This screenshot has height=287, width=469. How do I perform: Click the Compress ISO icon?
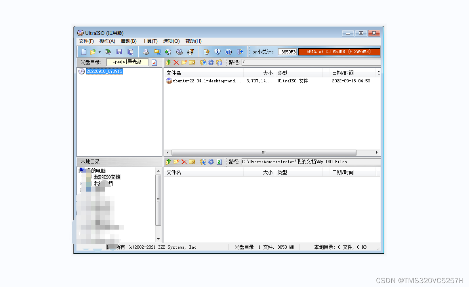tap(179, 52)
